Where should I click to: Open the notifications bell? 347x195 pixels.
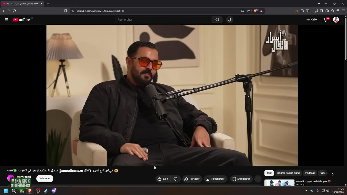[326, 19]
